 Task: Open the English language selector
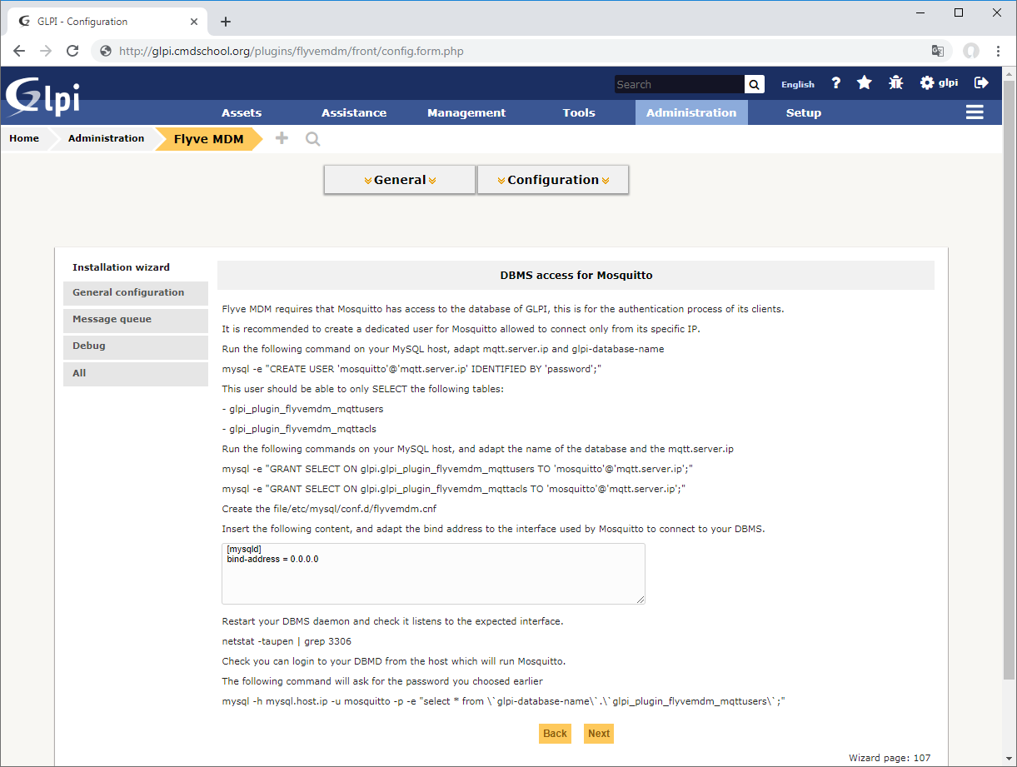pyautogui.click(x=797, y=84)
